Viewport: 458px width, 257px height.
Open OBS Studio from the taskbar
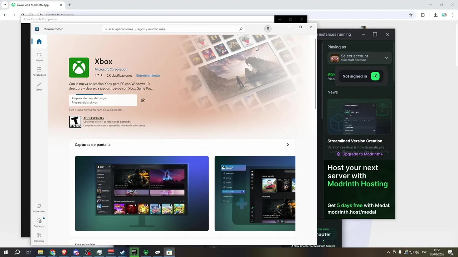(88, 252)
